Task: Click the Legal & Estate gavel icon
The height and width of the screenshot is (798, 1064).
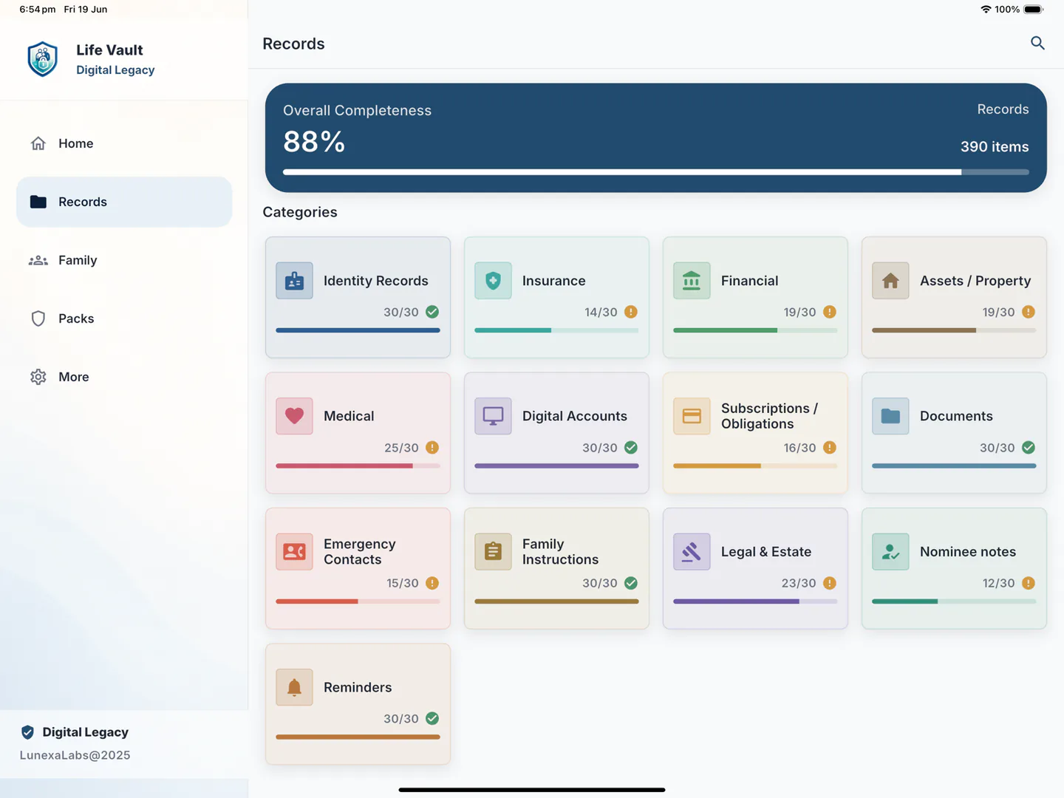Action: [692, 552]
